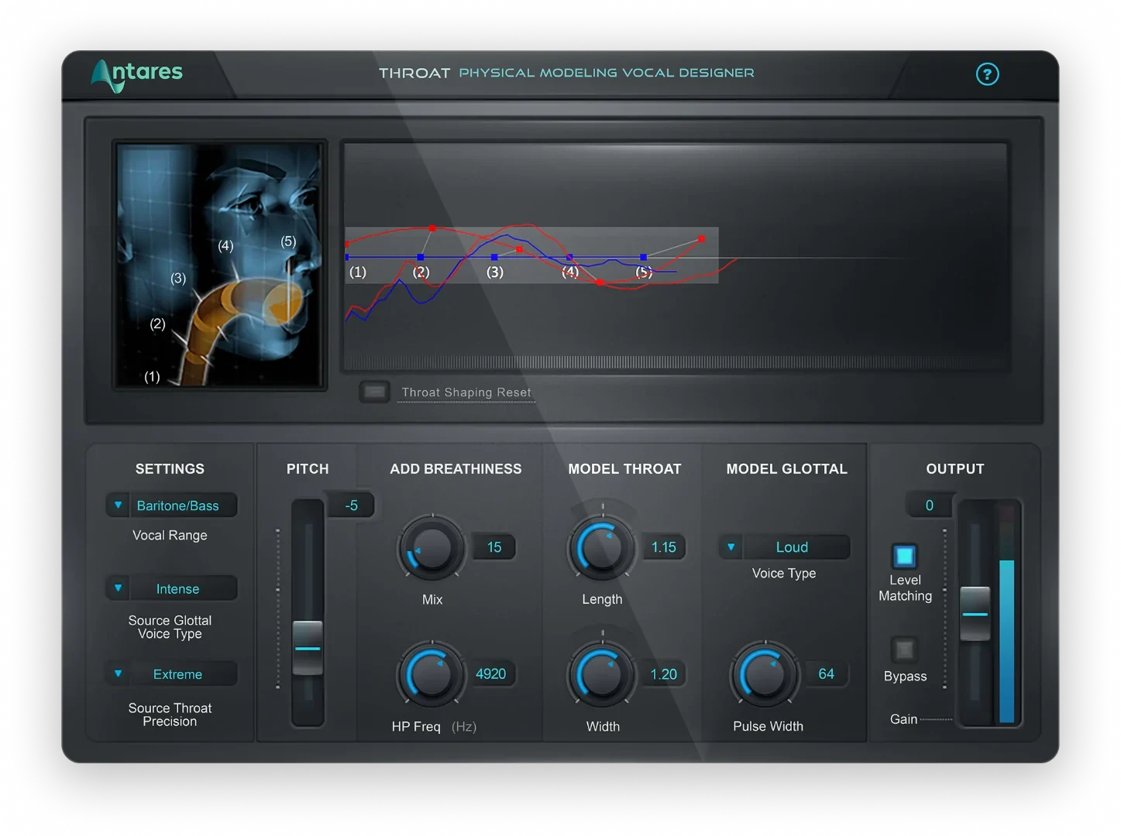1121x836 pixels.
Task: Click the blue control point above label (5)
Action: coord(643,257)
